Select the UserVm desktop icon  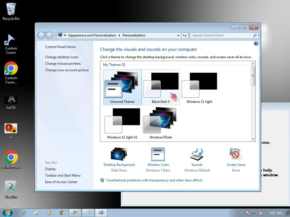pos(11,190)
